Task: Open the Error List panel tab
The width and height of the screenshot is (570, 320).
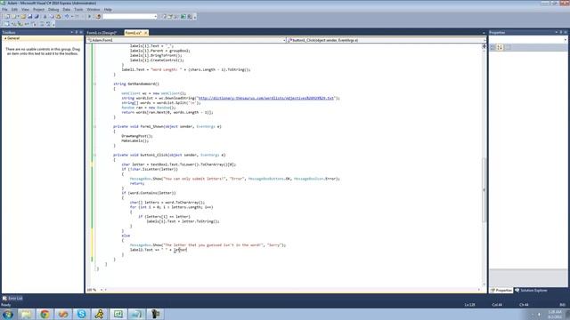Action: tap(12, 299)
